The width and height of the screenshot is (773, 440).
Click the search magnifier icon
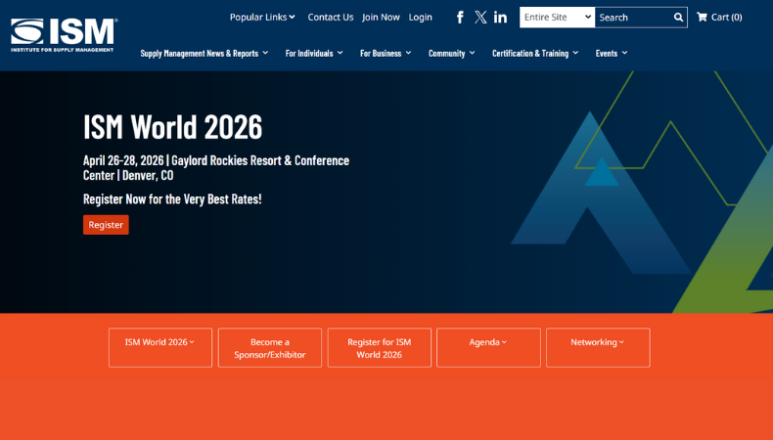pos(678,18)
